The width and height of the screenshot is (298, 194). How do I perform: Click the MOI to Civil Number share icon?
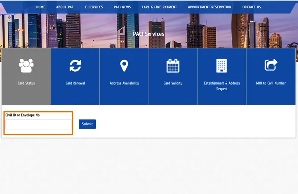[x=271, y=65]
